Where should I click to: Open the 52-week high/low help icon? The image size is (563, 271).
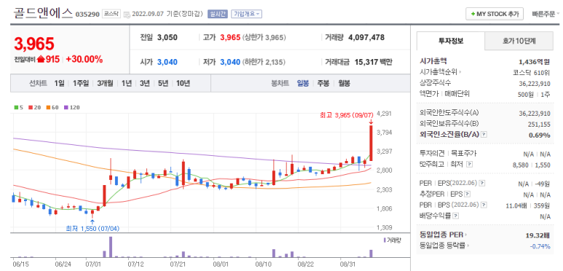(470, 164)
